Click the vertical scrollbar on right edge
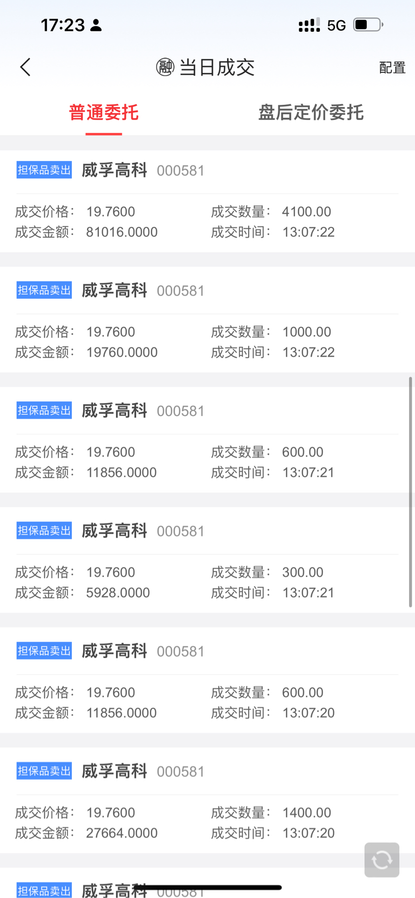 click(x=411, y=492)
